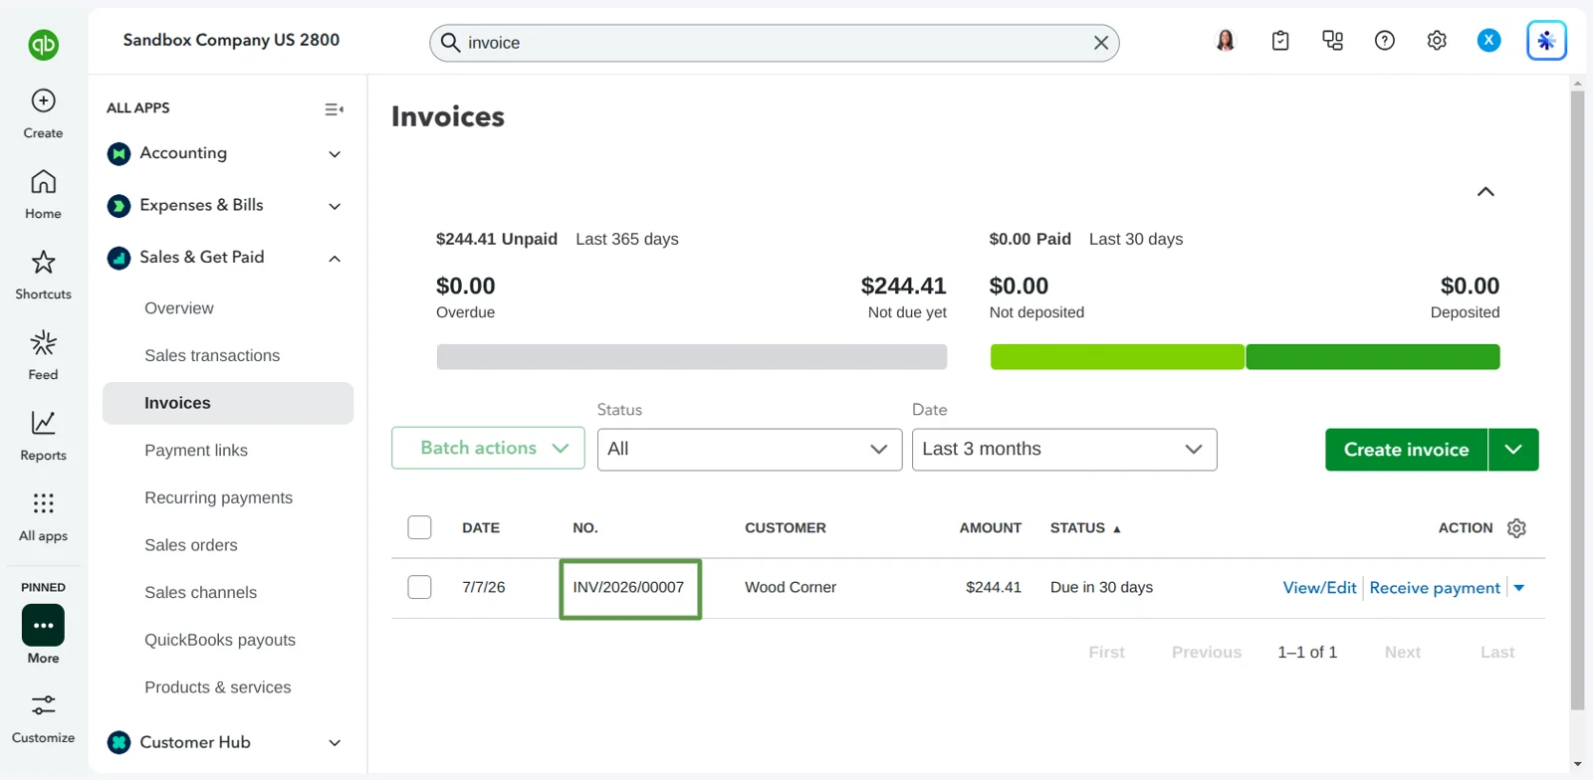Tick the select-all invoices checkbox

tap(419, 527)
